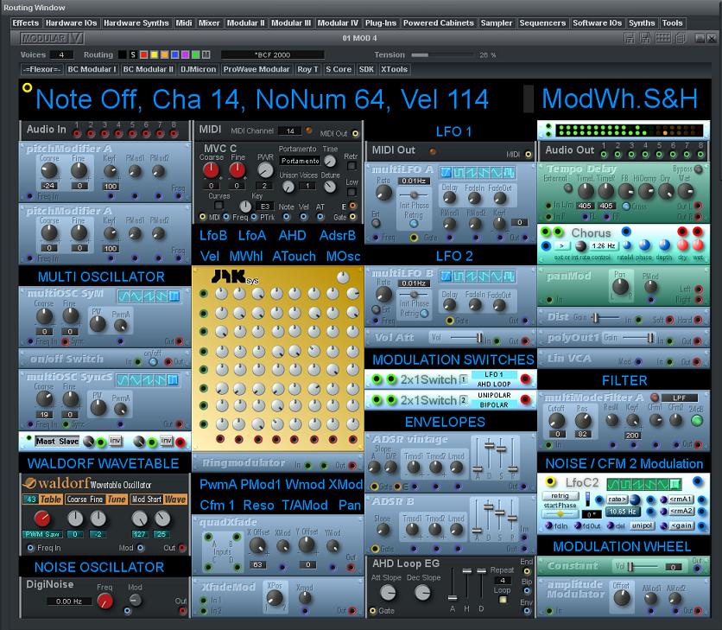Click the Pan knob on panMod module

(x=619, y=285)
